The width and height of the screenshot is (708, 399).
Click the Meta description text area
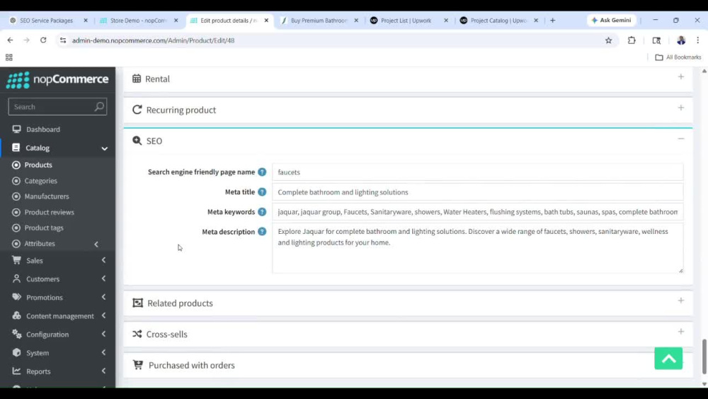[x=477, y=248]
